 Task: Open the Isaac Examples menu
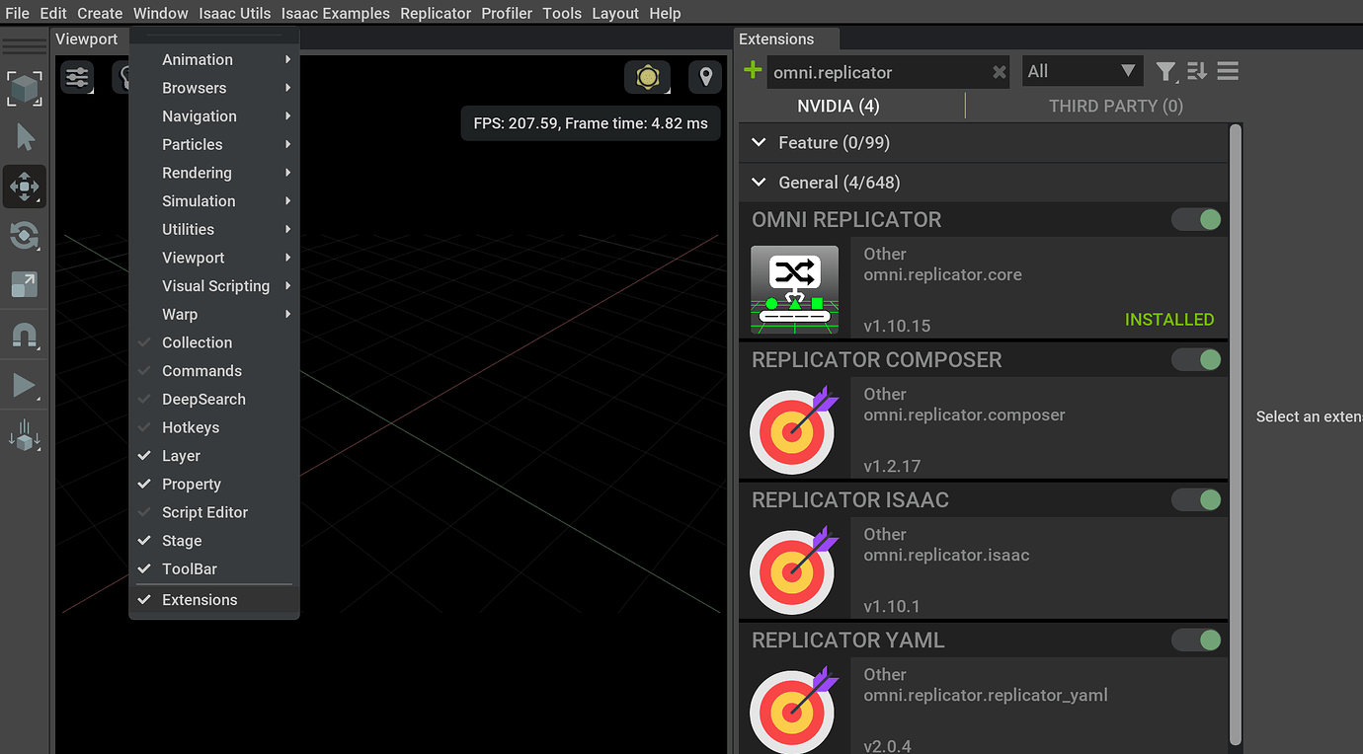pos(335,13)
